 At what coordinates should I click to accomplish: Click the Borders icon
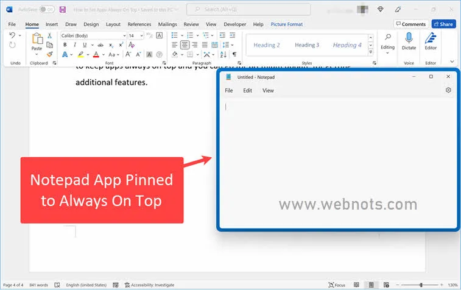190,54
